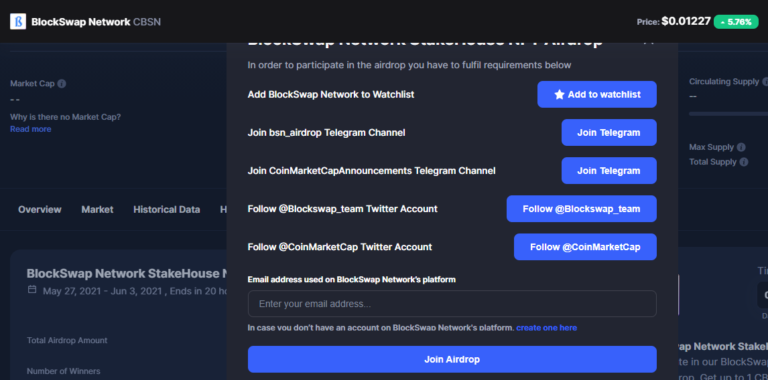
Task: Join the CoinMarketCapAnnouncements Telegram channel
Action: [609, 171]
